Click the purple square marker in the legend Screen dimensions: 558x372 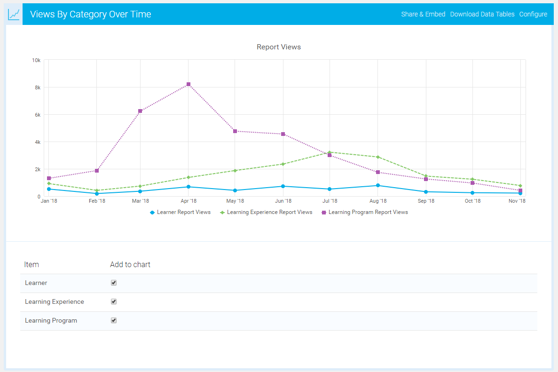(325, 212)
